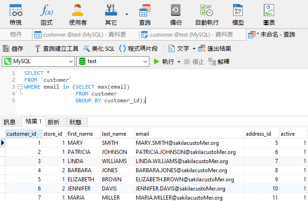Collapse the WHERE clause code fold
The width and height of the screenshot is (308, 201).
pyautogui.click(x=20, y=87)
